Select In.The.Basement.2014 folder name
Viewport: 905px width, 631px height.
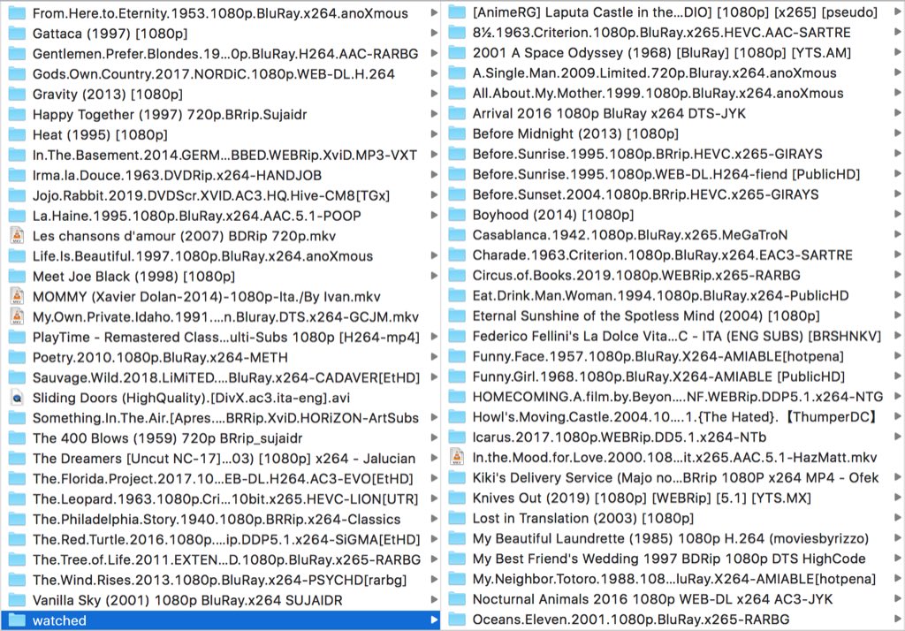(224, 155)
